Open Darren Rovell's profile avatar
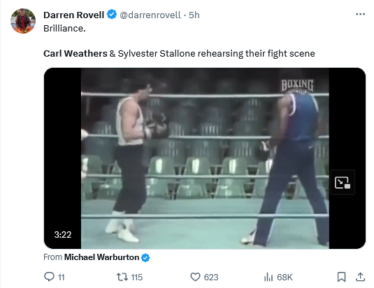374x288 pixels. click(23, 21)
